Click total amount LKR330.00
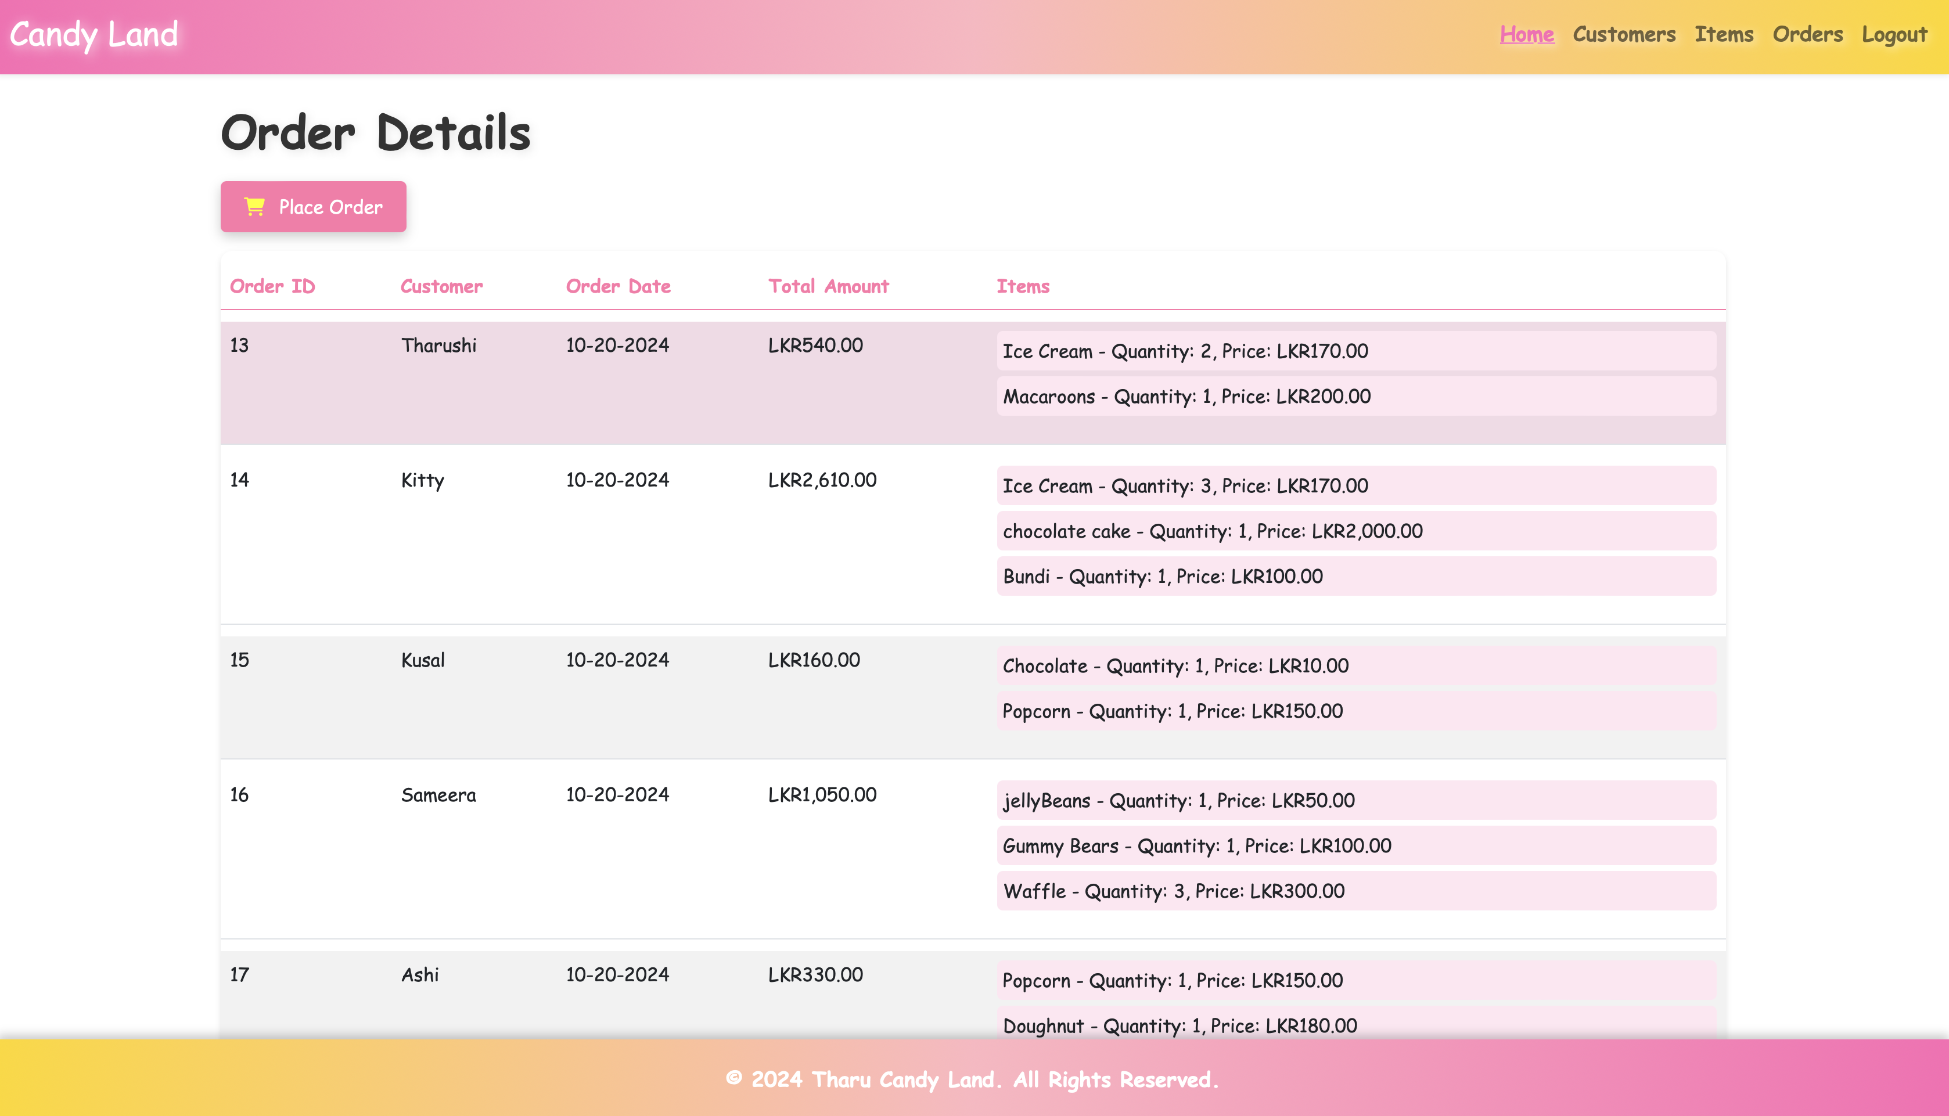 pos(815,975)
